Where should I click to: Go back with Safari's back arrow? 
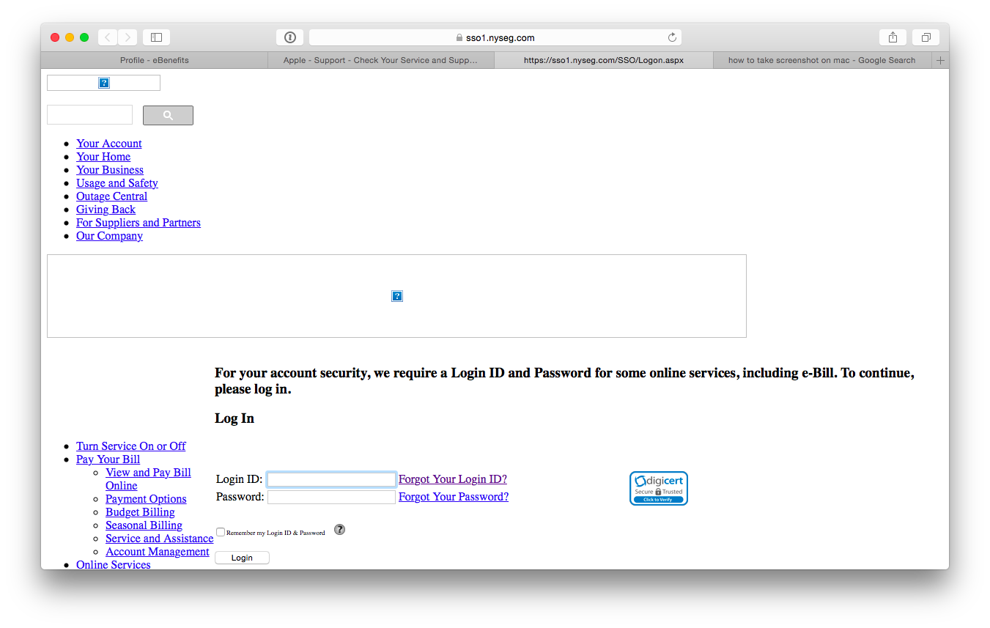(108, 37)
